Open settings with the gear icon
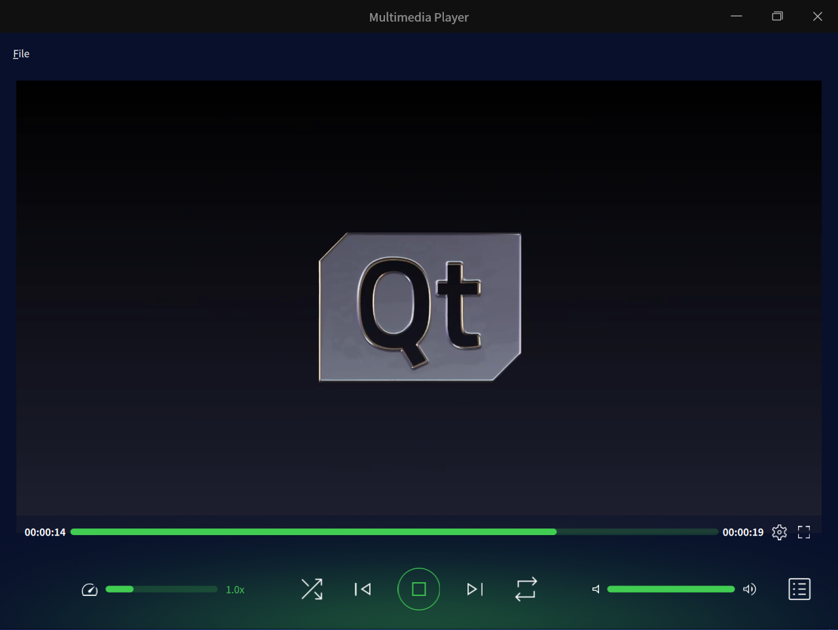Screen dimensions: 838x630 click(x=779, y=532)
